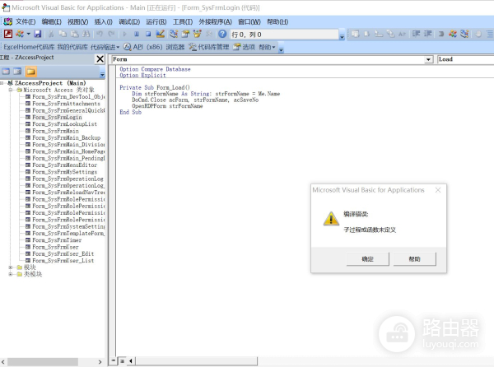Click the View Microsoft Access icon in toolbar
Screen dimensions: 494x367
[7, 34]
